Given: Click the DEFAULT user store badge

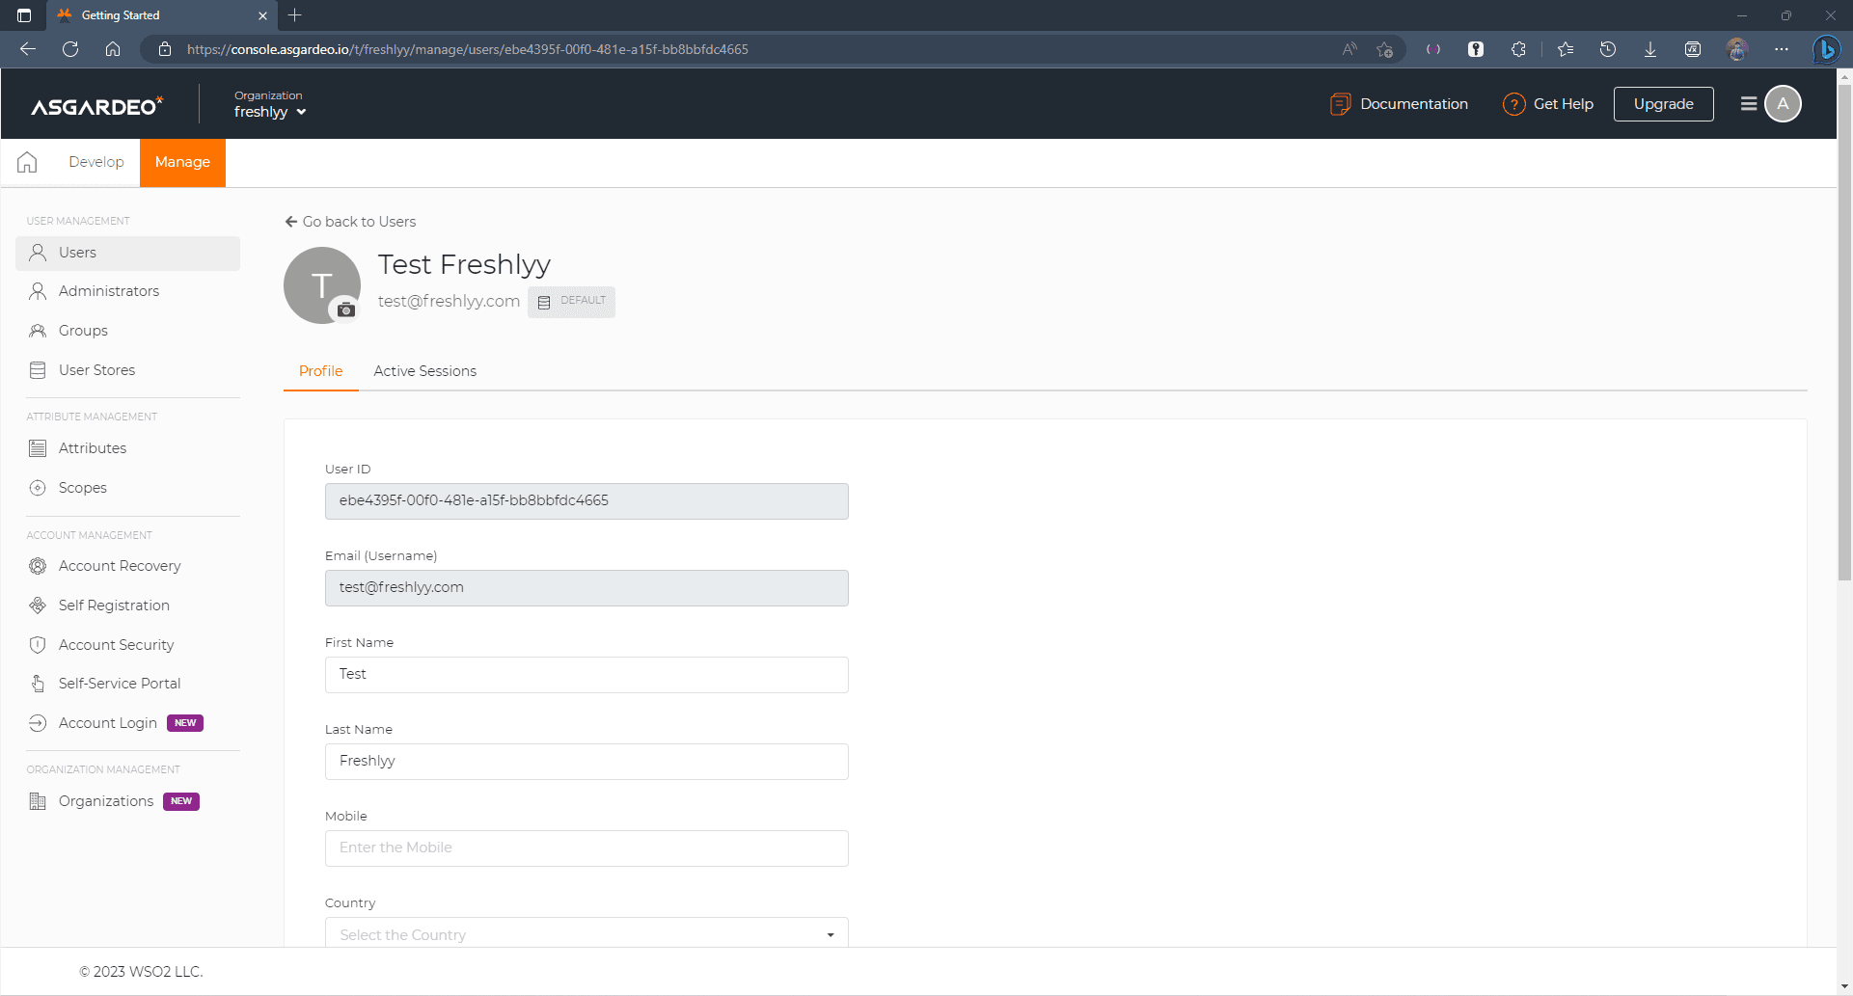Looking at the screenshot, I should (x=572, y=302).
